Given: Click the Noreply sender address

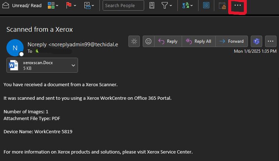Looking at the screenshot, I should point(73,45).
